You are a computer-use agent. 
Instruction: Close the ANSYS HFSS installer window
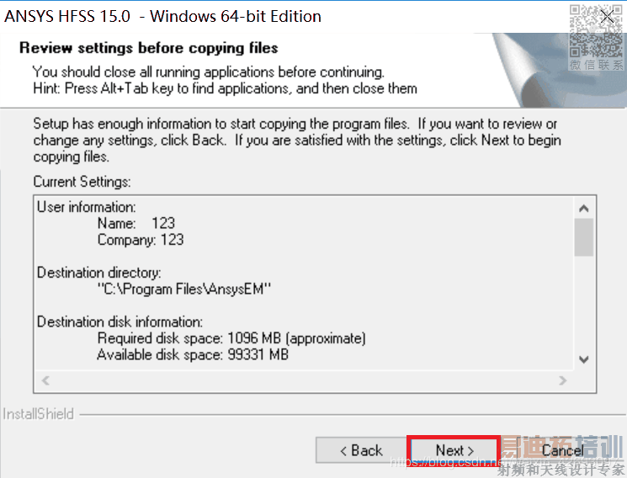tap(608, 16)
